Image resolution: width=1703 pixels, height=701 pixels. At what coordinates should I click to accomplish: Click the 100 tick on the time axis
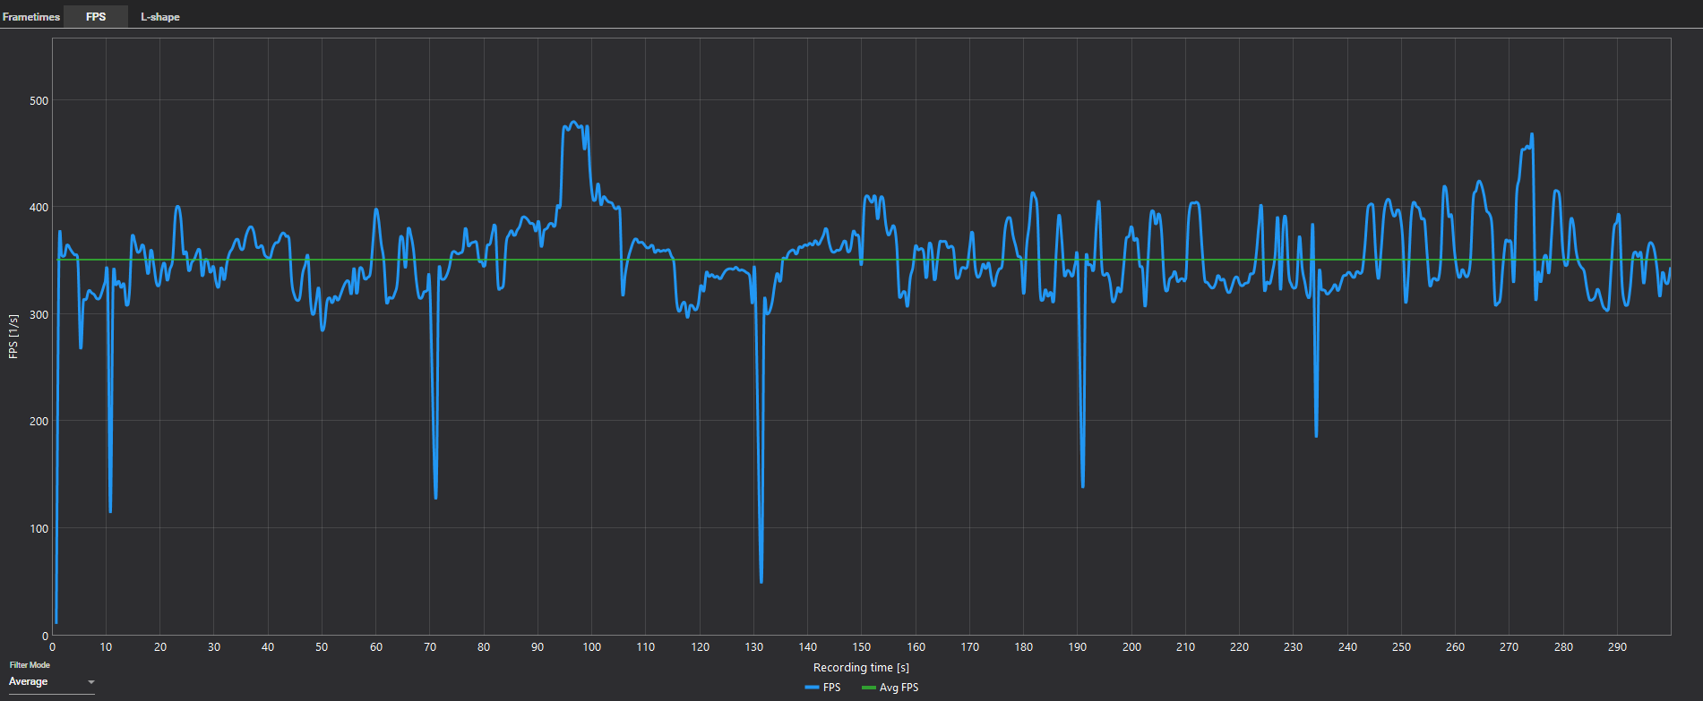coord(592,646)
